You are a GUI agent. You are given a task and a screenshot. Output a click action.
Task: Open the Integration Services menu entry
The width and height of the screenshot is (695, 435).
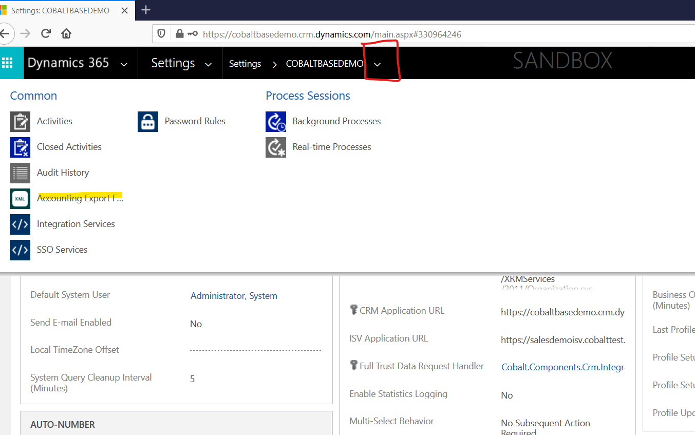point(76,224)
